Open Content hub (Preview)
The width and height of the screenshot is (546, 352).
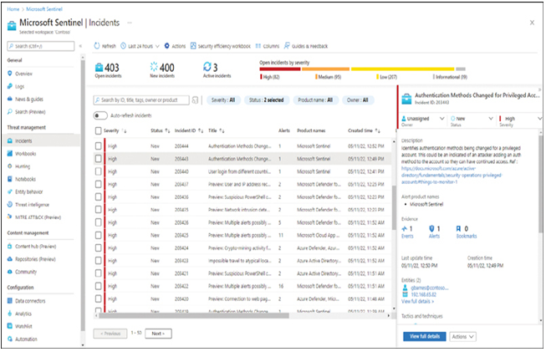pyautogui.click(x=35, y=247)
